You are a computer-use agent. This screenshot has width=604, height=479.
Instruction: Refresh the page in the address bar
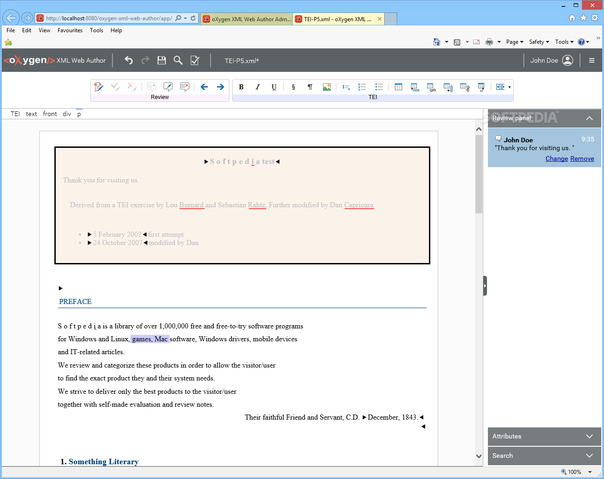(x=193, y=18)
